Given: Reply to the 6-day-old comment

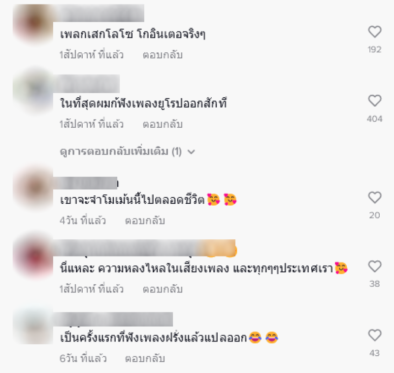Looking at the screenshot, I should (145, 358).
